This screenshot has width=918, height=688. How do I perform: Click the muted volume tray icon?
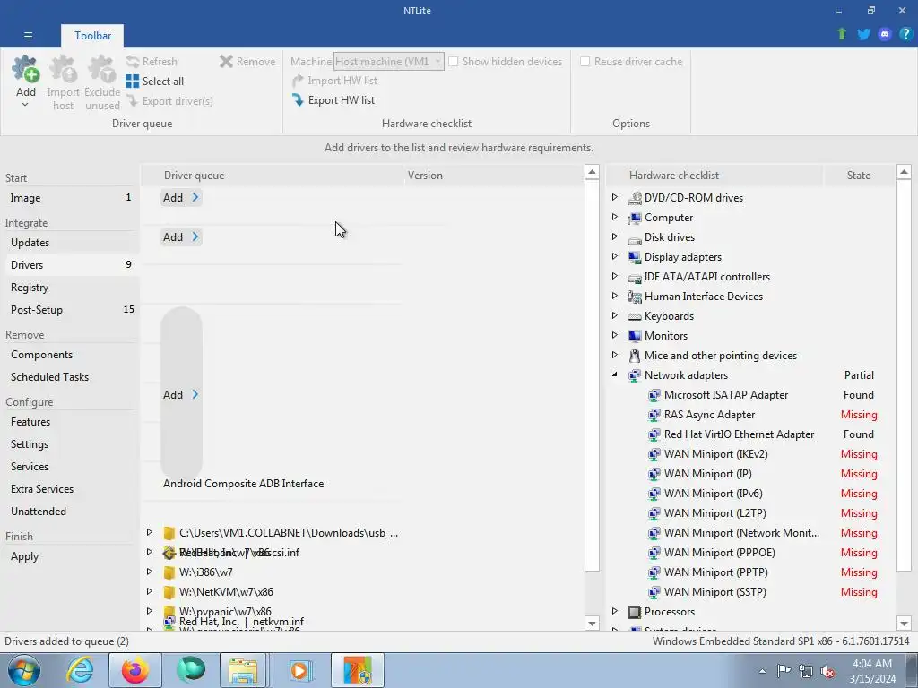[827, 672]
